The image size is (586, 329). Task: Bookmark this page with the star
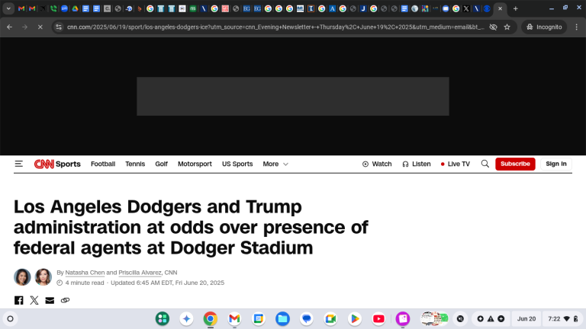[x=507, y=27]
